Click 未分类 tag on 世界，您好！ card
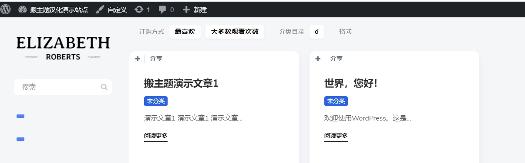Screen dimensions: 525x163 (x=336, y=101)
